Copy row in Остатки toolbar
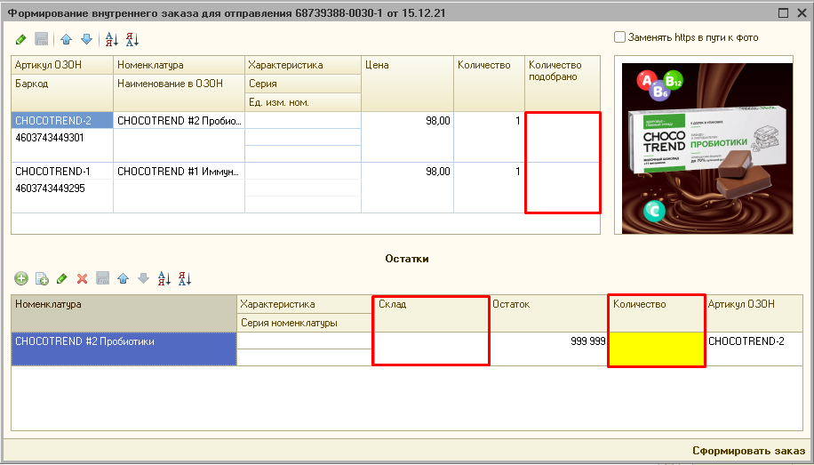 (x=42, y=278)
